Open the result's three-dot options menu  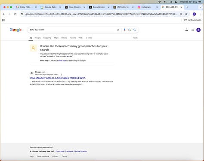(x=62, y=75)
